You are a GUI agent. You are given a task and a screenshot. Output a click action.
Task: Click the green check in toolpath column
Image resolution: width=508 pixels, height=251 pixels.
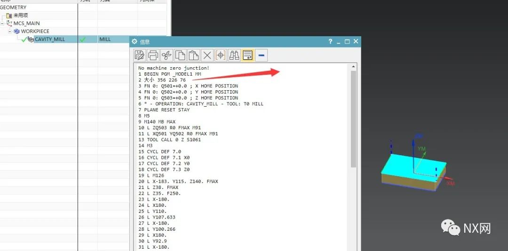83,39
